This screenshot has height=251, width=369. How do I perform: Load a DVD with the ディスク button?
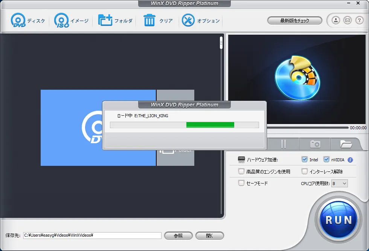pos(27,20)
